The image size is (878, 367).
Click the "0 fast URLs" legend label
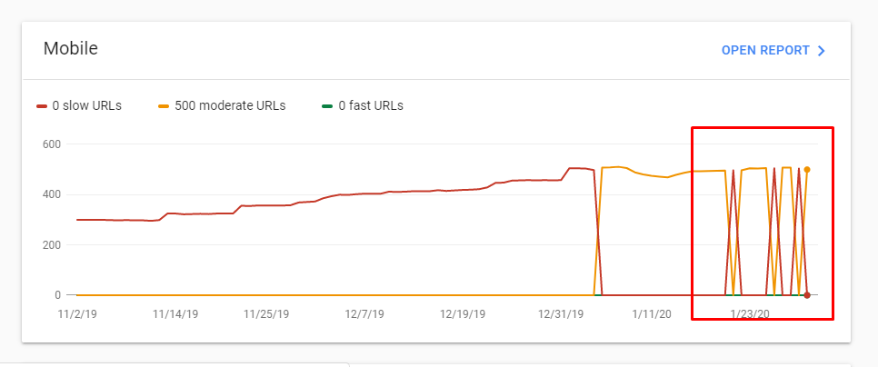click(371, 105)
